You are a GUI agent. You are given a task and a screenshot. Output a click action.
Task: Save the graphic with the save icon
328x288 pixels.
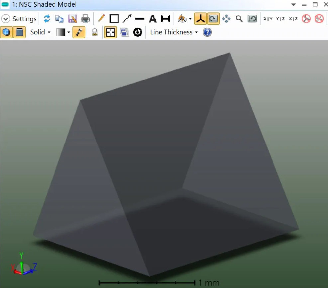tap(72, 19)
